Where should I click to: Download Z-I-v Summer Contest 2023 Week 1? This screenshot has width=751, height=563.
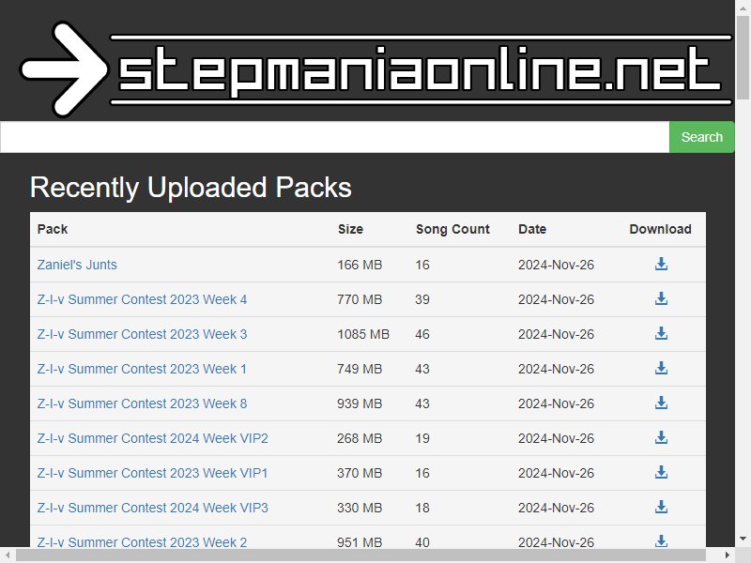point(661,368)
